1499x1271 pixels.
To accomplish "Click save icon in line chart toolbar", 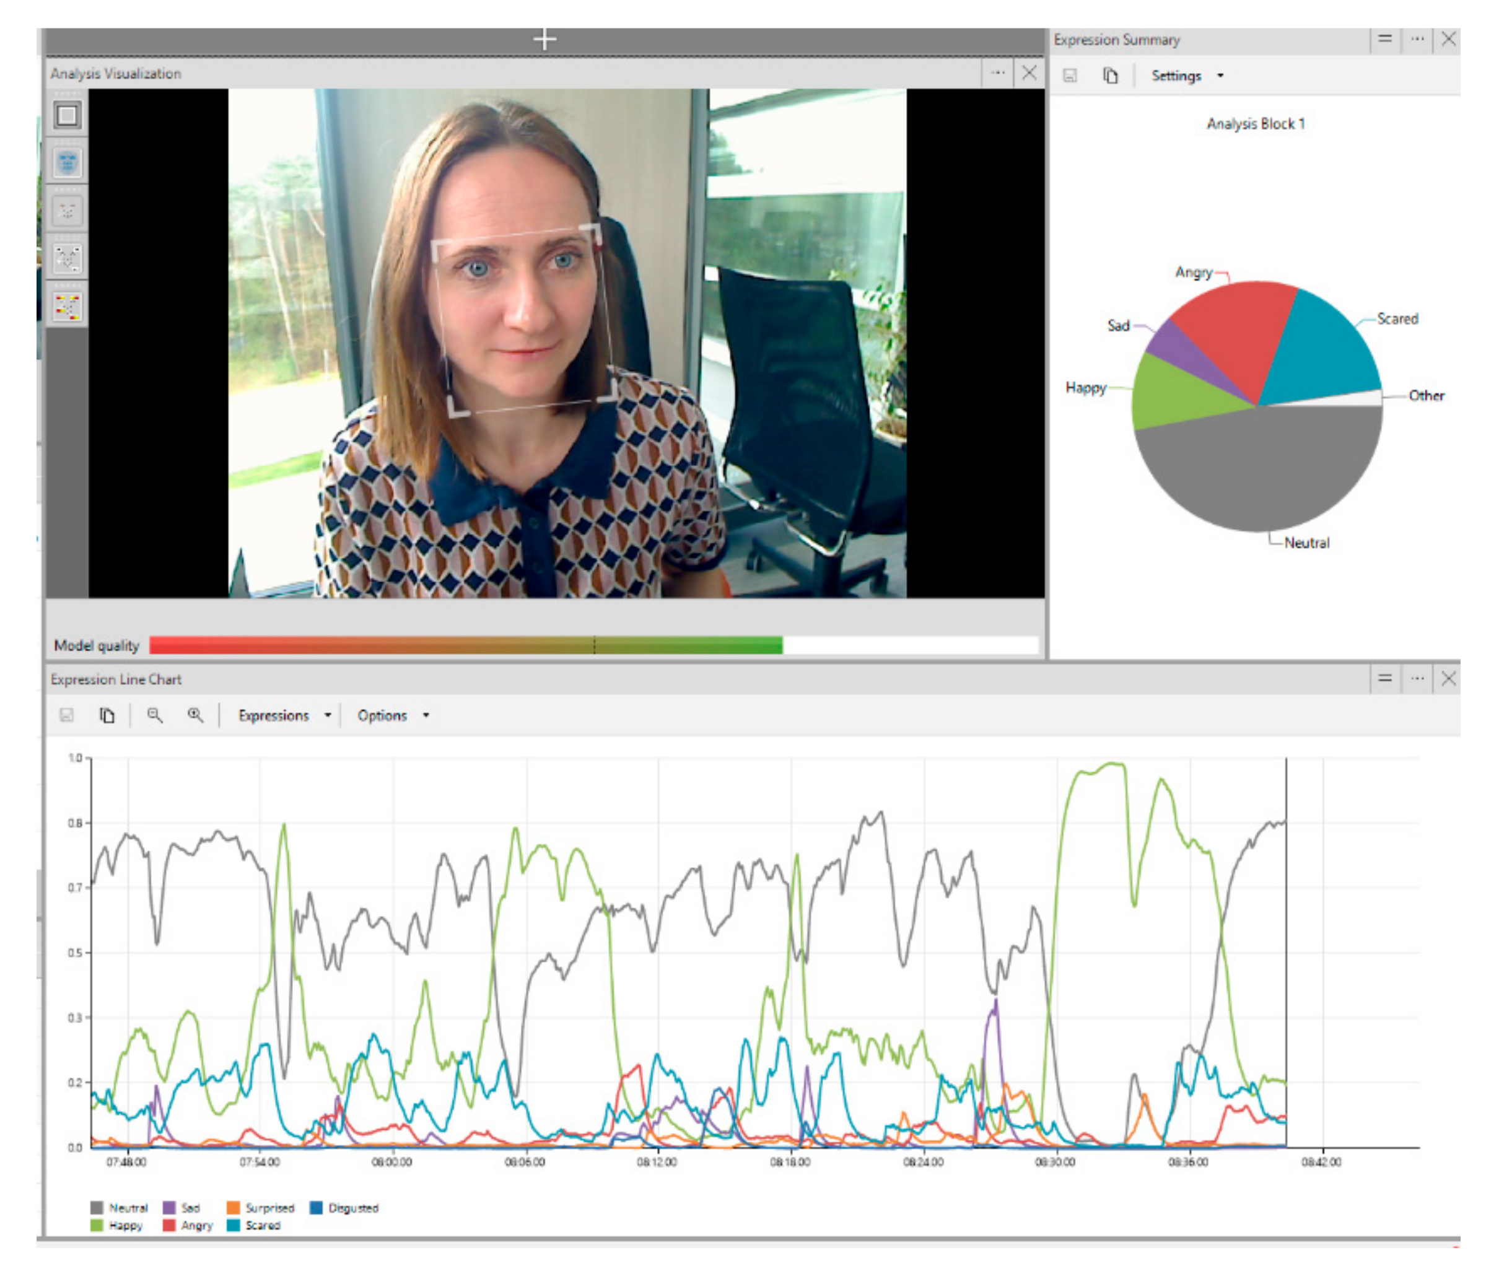I will 66,715.
